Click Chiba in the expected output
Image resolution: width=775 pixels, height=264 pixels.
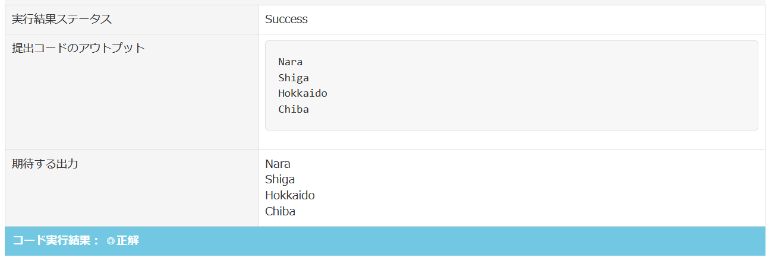tap(280, 211)
